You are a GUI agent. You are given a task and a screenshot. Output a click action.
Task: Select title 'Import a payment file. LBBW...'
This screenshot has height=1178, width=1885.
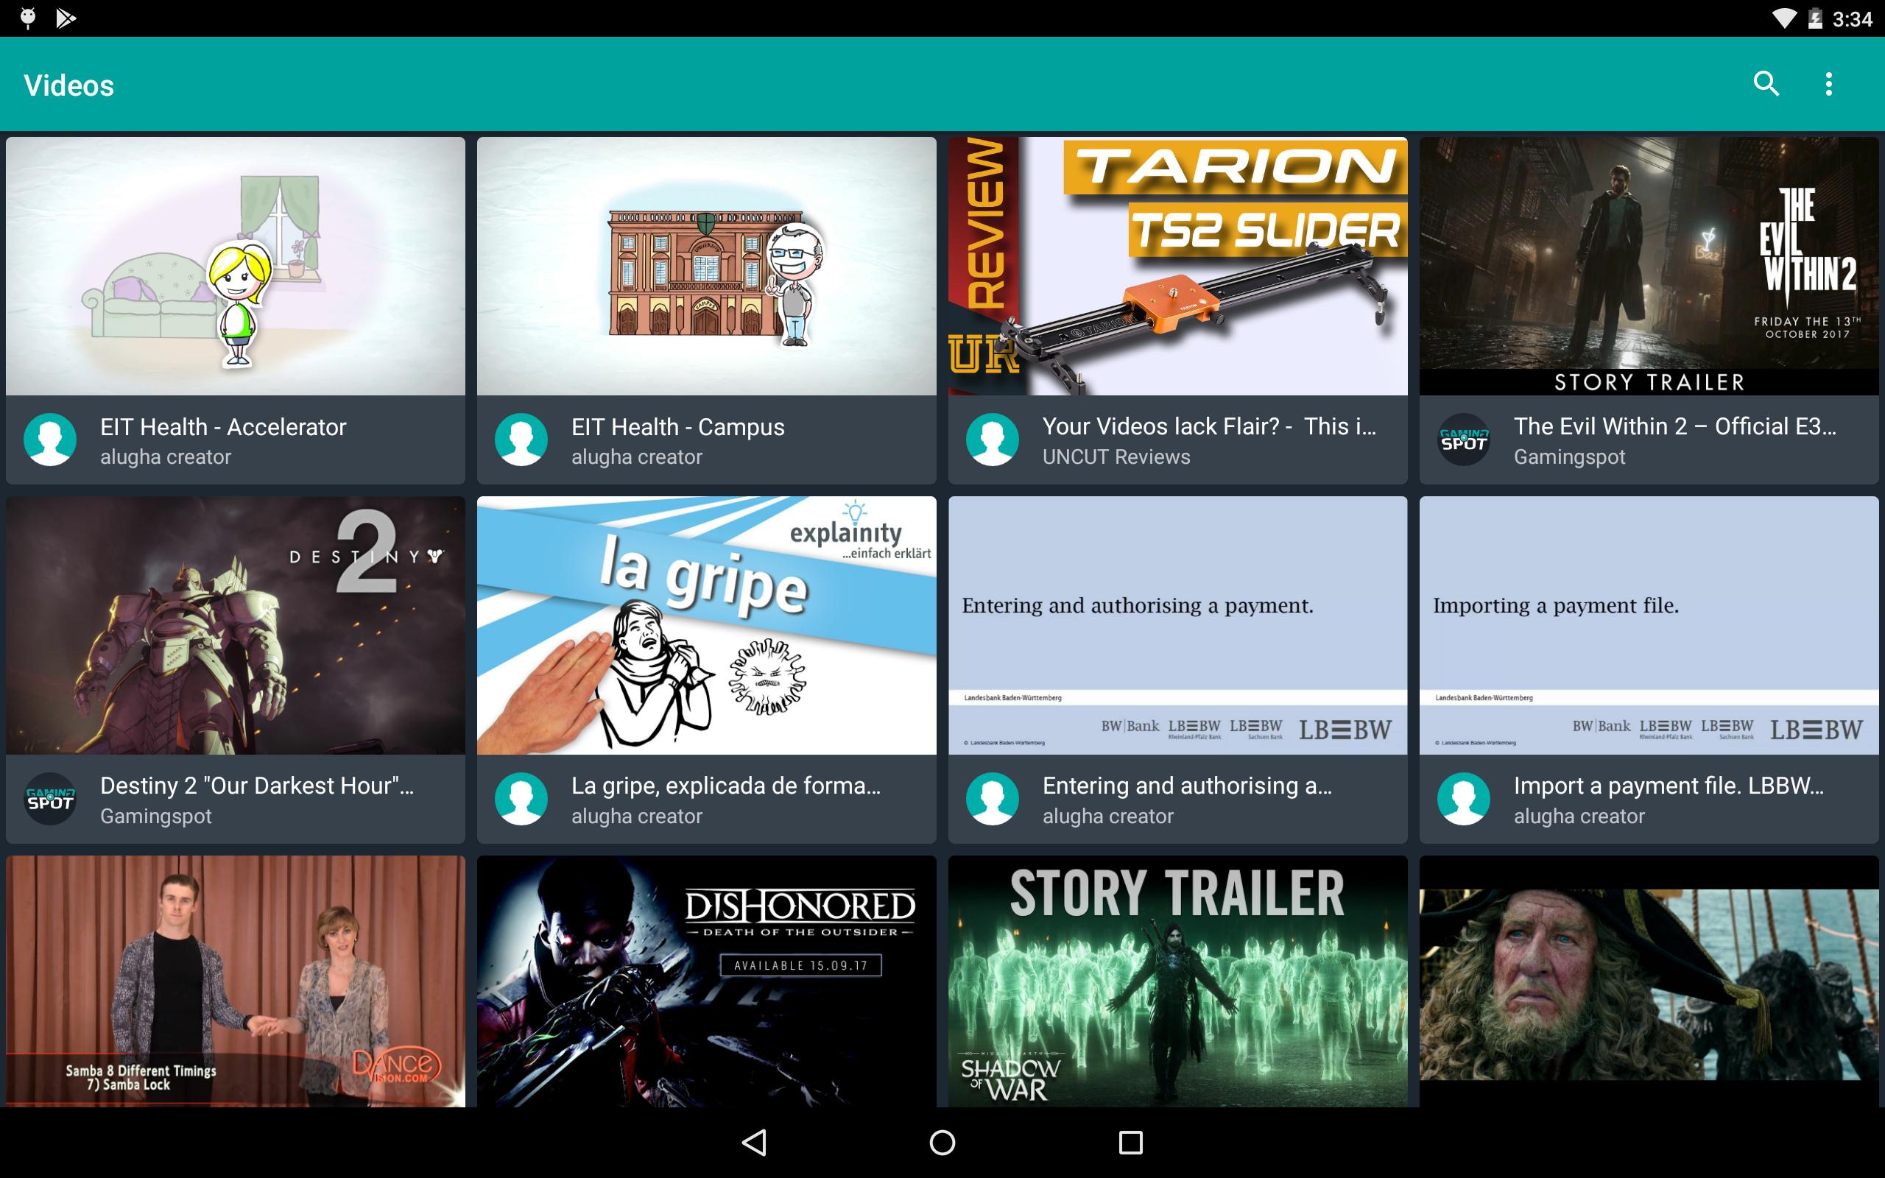[1669, 786]
